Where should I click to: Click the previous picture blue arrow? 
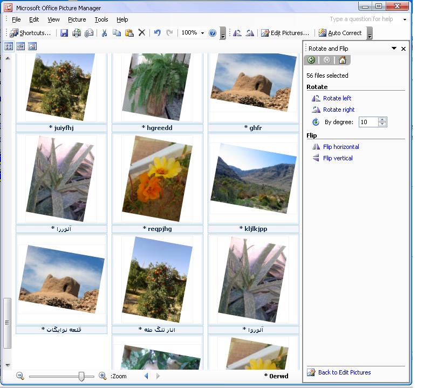[x=146, y=376]
